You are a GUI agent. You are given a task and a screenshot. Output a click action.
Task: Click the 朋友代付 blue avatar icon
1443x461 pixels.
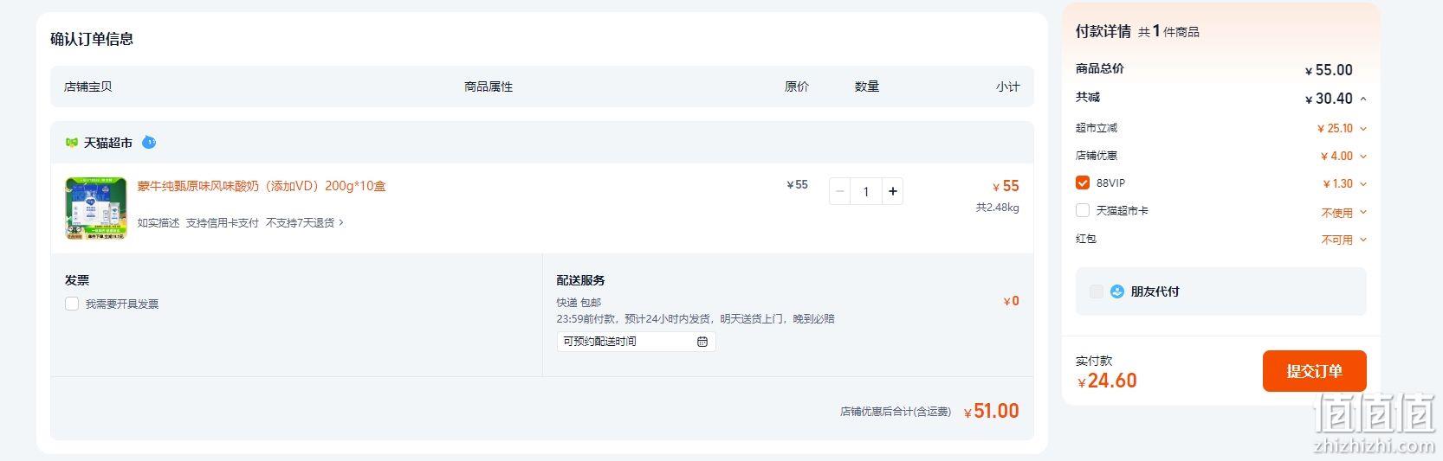(1117, 291)
